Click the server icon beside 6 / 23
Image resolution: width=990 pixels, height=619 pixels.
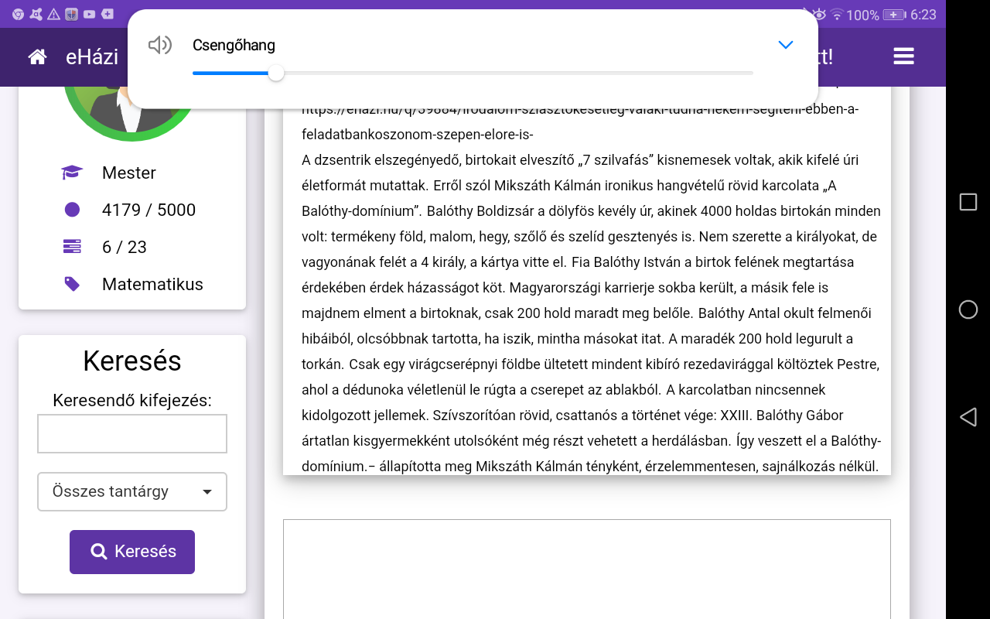[72, 247]
